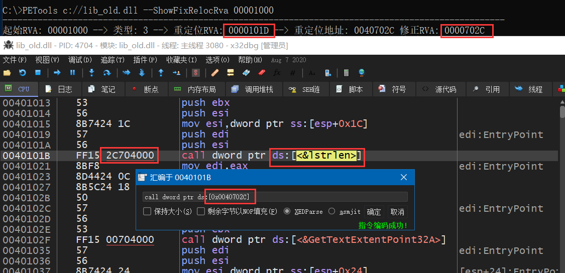Screen dimensions: 565x273
Task: Switch to the 日志 tab
Action: pos(60,89)
